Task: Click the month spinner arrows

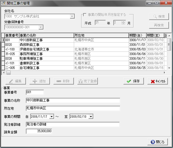Action: [x=123, y=23]
